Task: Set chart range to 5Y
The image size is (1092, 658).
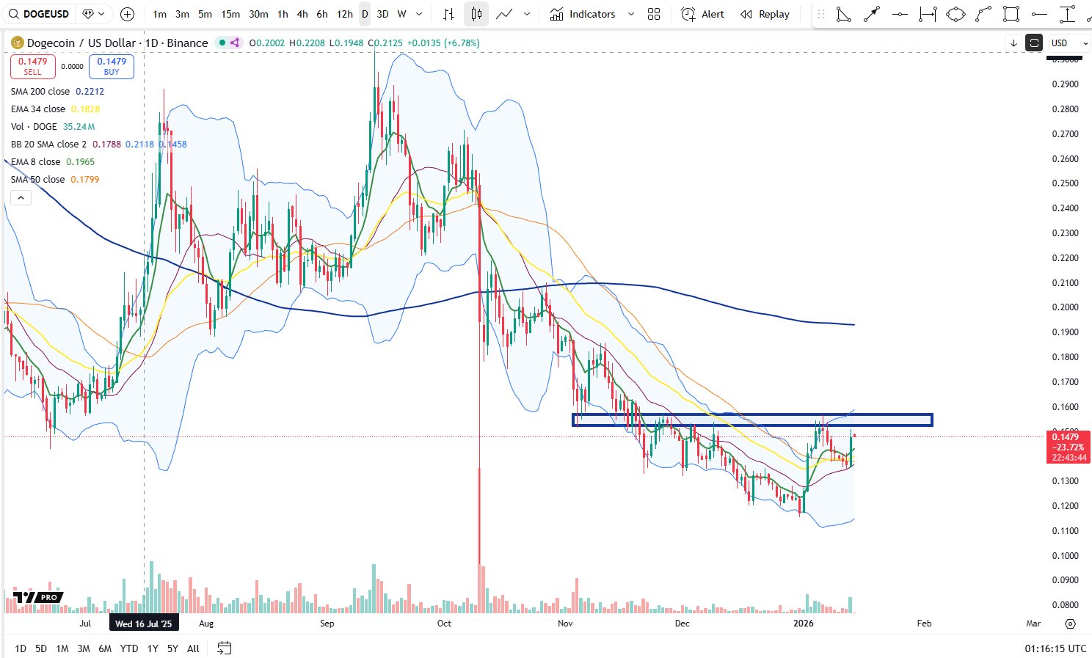Action: (172, 648)
